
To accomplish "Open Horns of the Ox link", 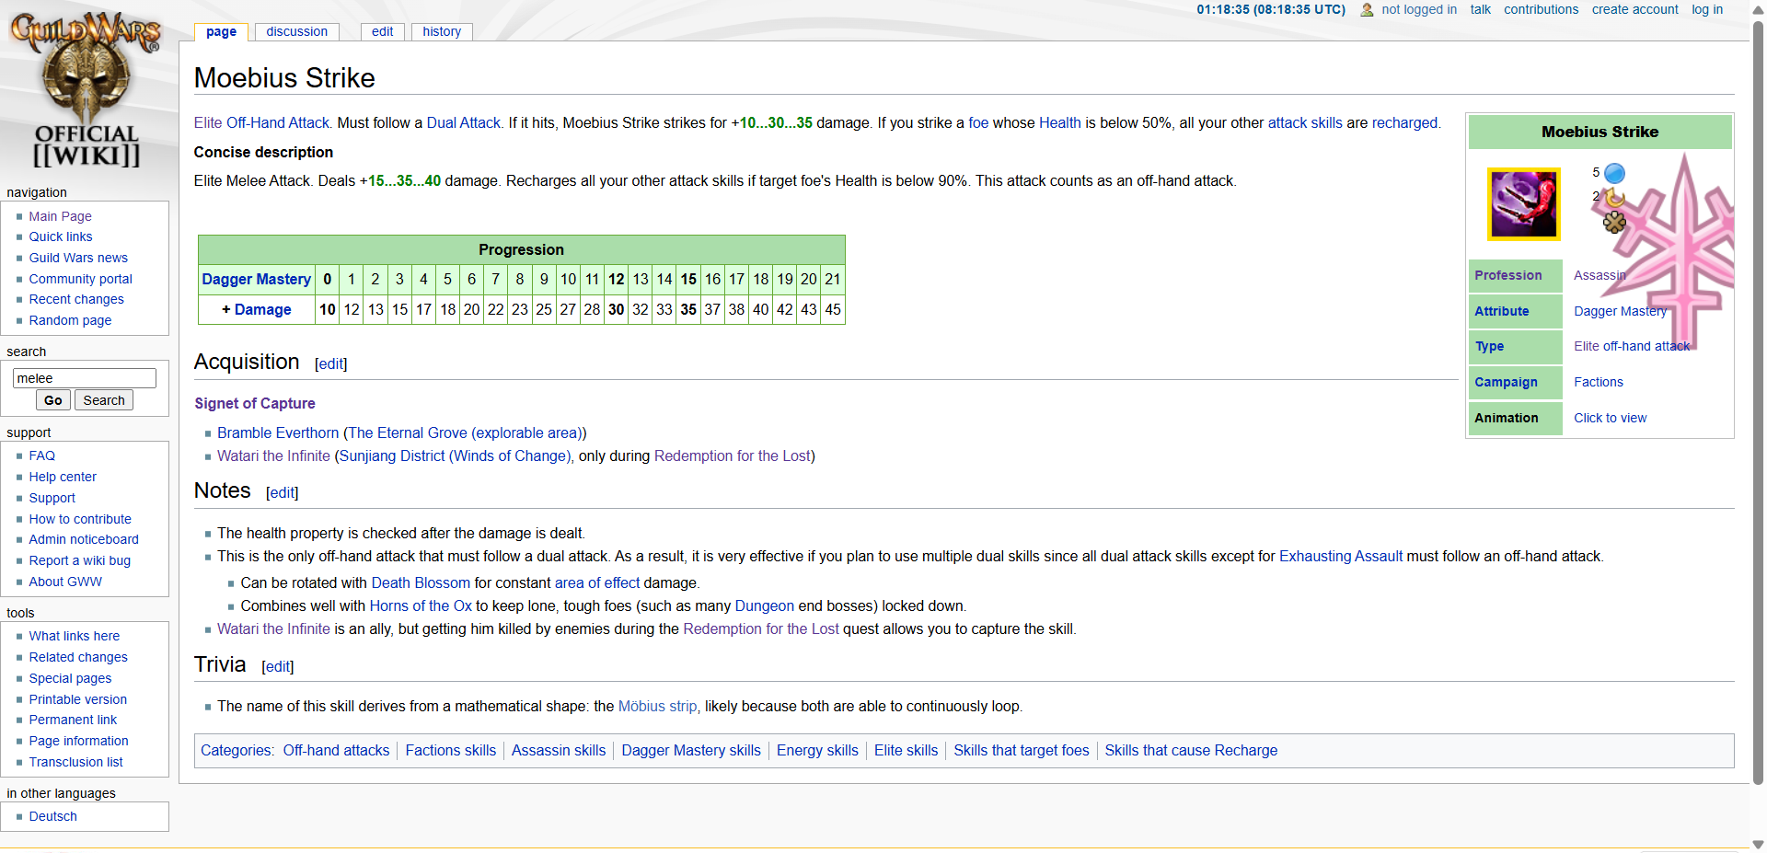I will [x=421, y=605].
